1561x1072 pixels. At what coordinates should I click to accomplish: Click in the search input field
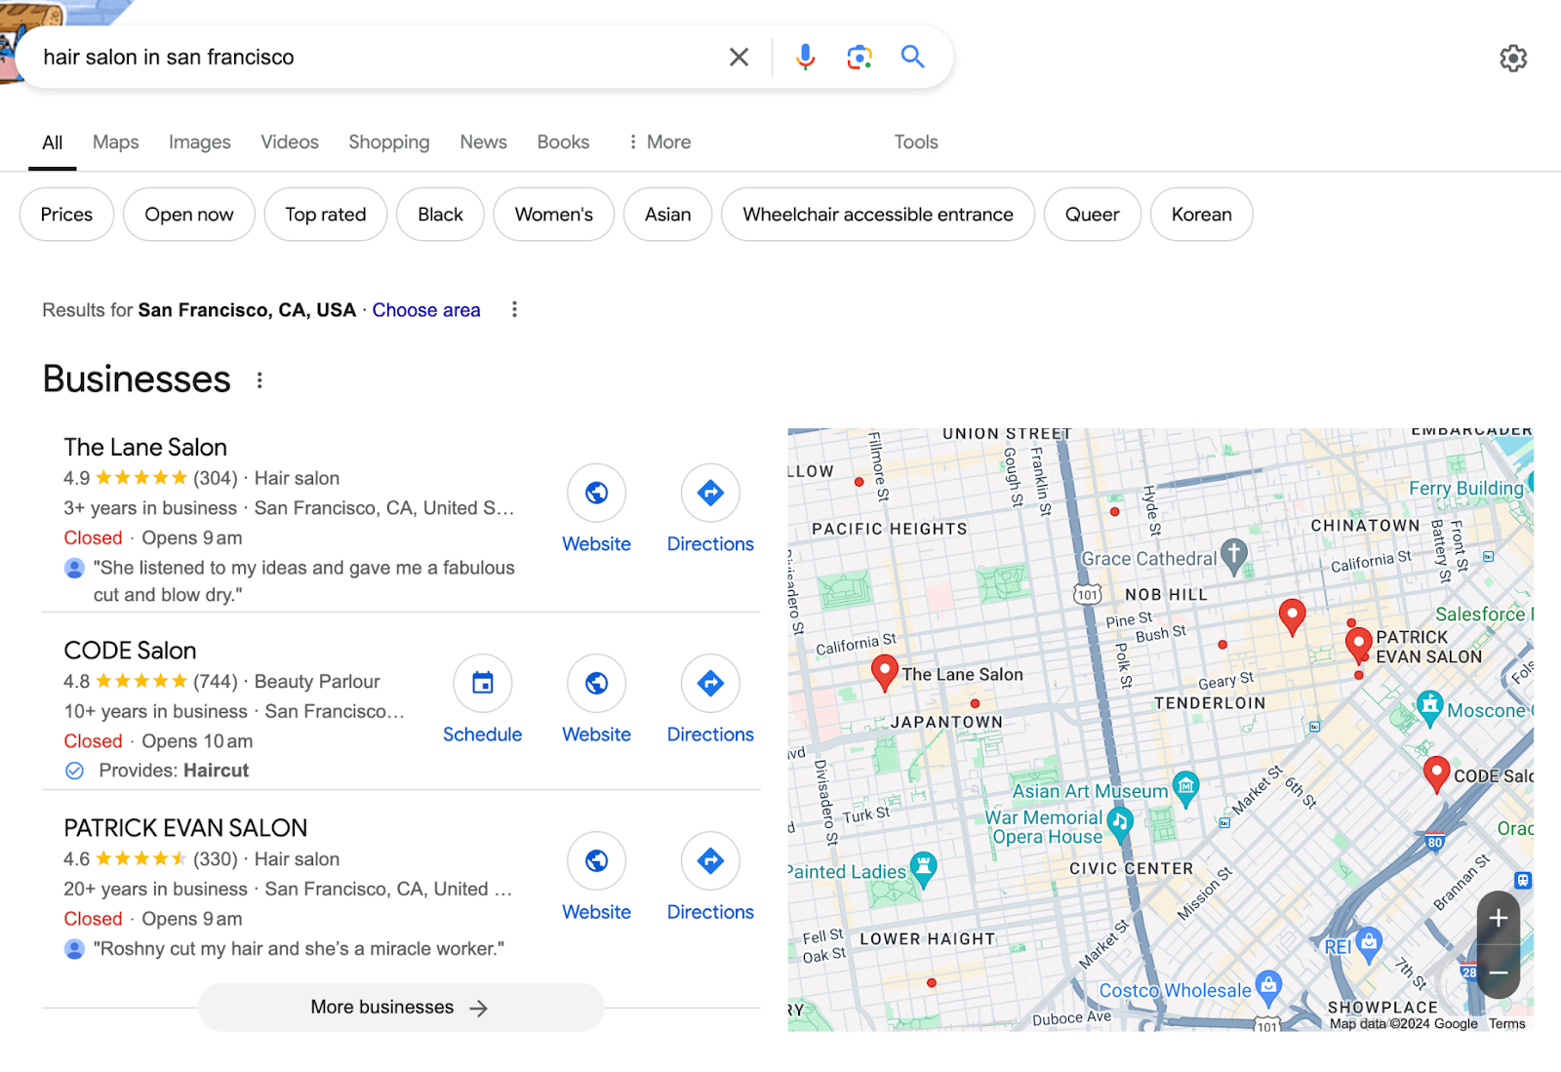point(371,58)
